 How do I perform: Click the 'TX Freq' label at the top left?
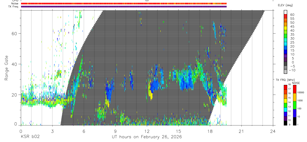[14, 7]
